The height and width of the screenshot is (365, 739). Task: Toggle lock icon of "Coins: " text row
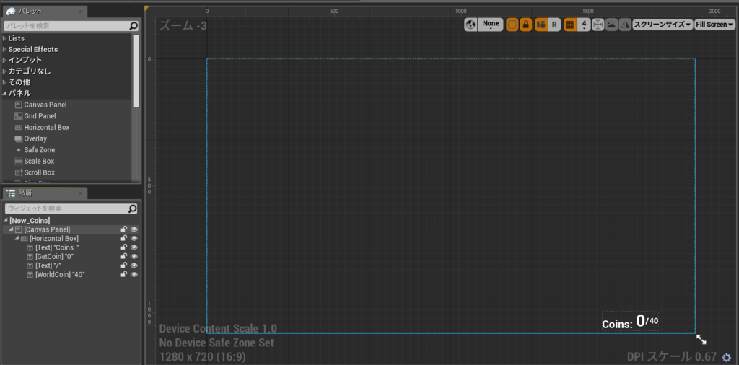click(x=123, y=247)
